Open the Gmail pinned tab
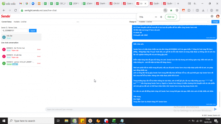 21,3
